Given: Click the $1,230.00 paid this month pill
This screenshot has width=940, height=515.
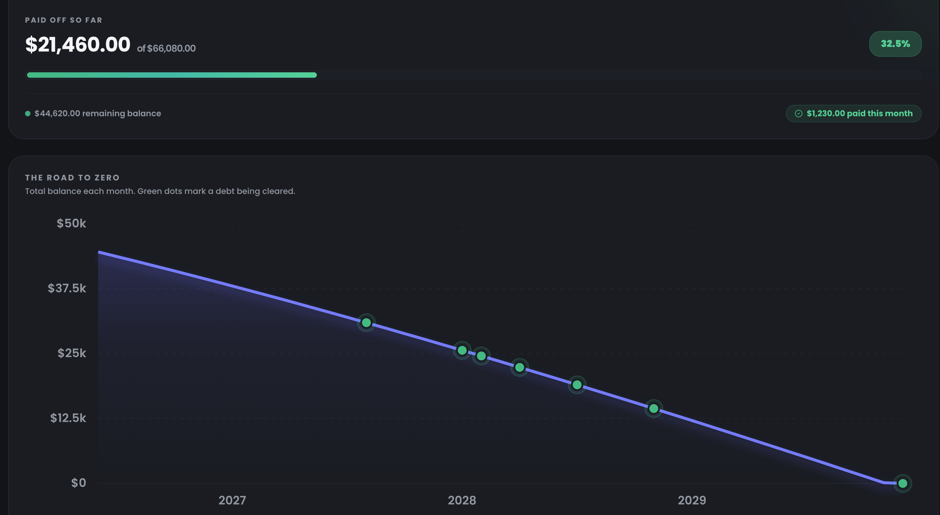Looking at the screenshot, I should [x=853, y=114].
